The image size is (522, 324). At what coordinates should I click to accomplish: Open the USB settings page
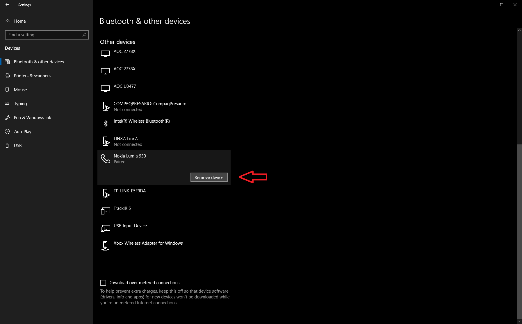[x=47, y=145]
